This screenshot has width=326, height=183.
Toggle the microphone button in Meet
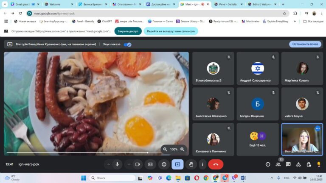[x=117, y=164]
